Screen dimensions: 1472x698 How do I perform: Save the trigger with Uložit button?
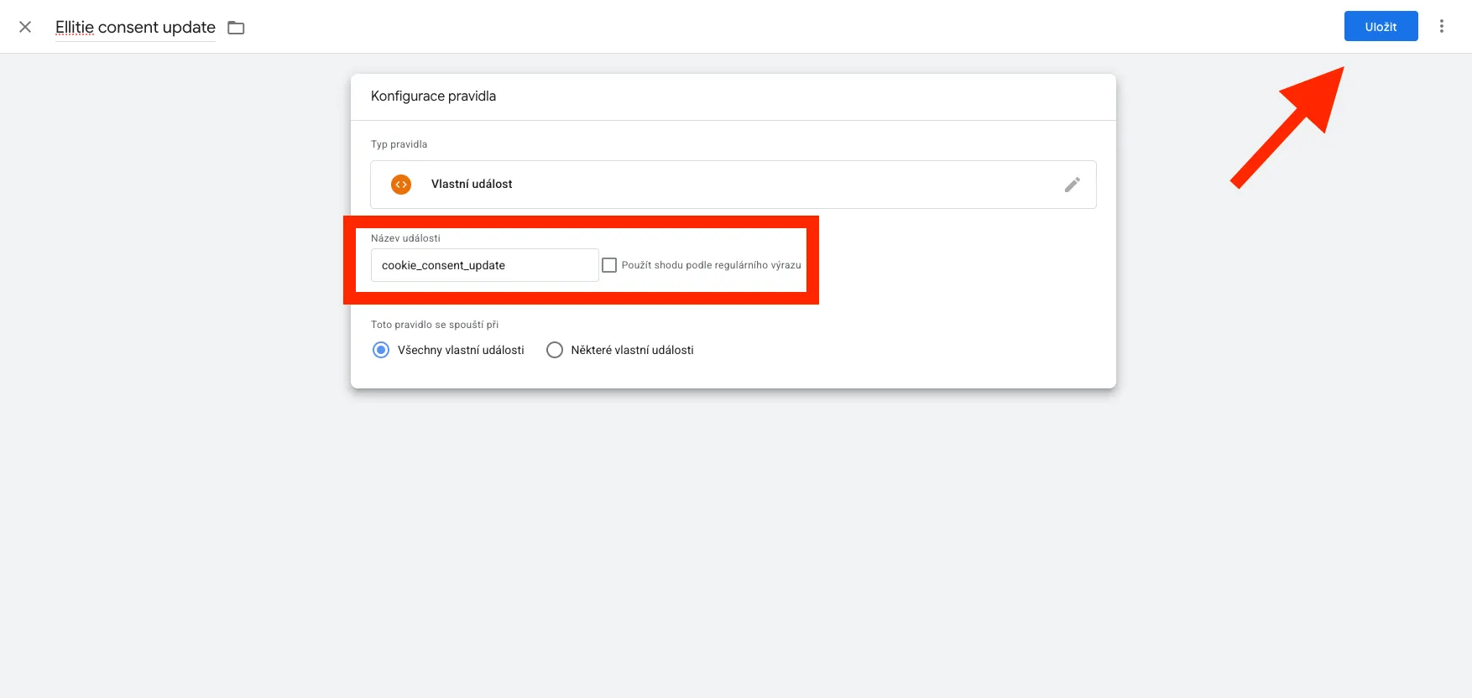click(1381, 26)
